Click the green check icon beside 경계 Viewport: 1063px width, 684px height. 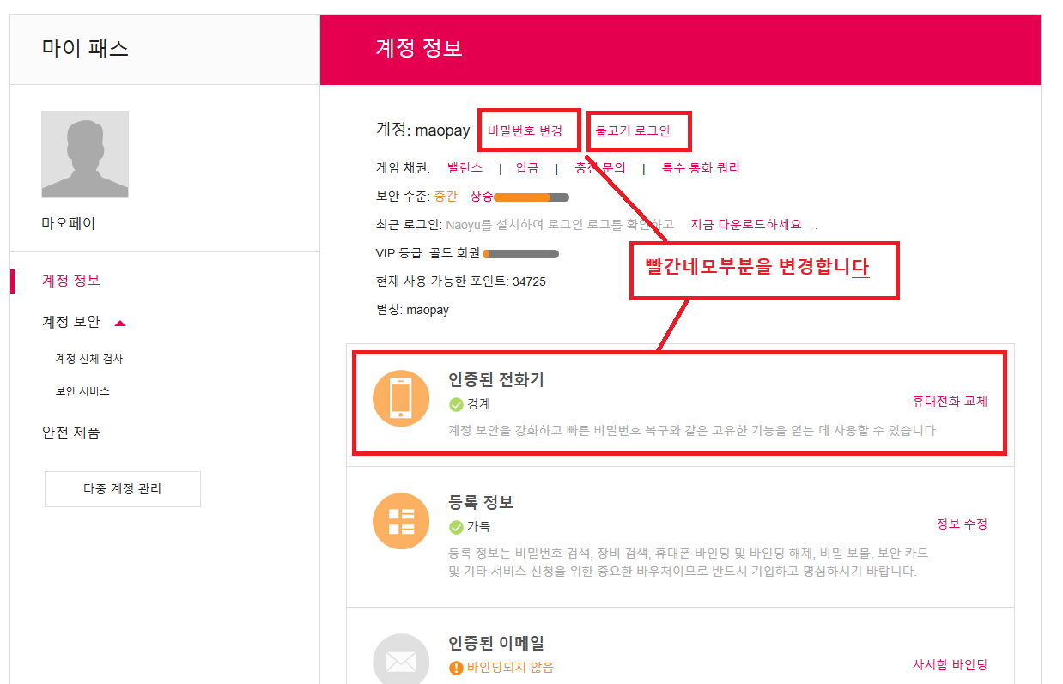point(456,404)
